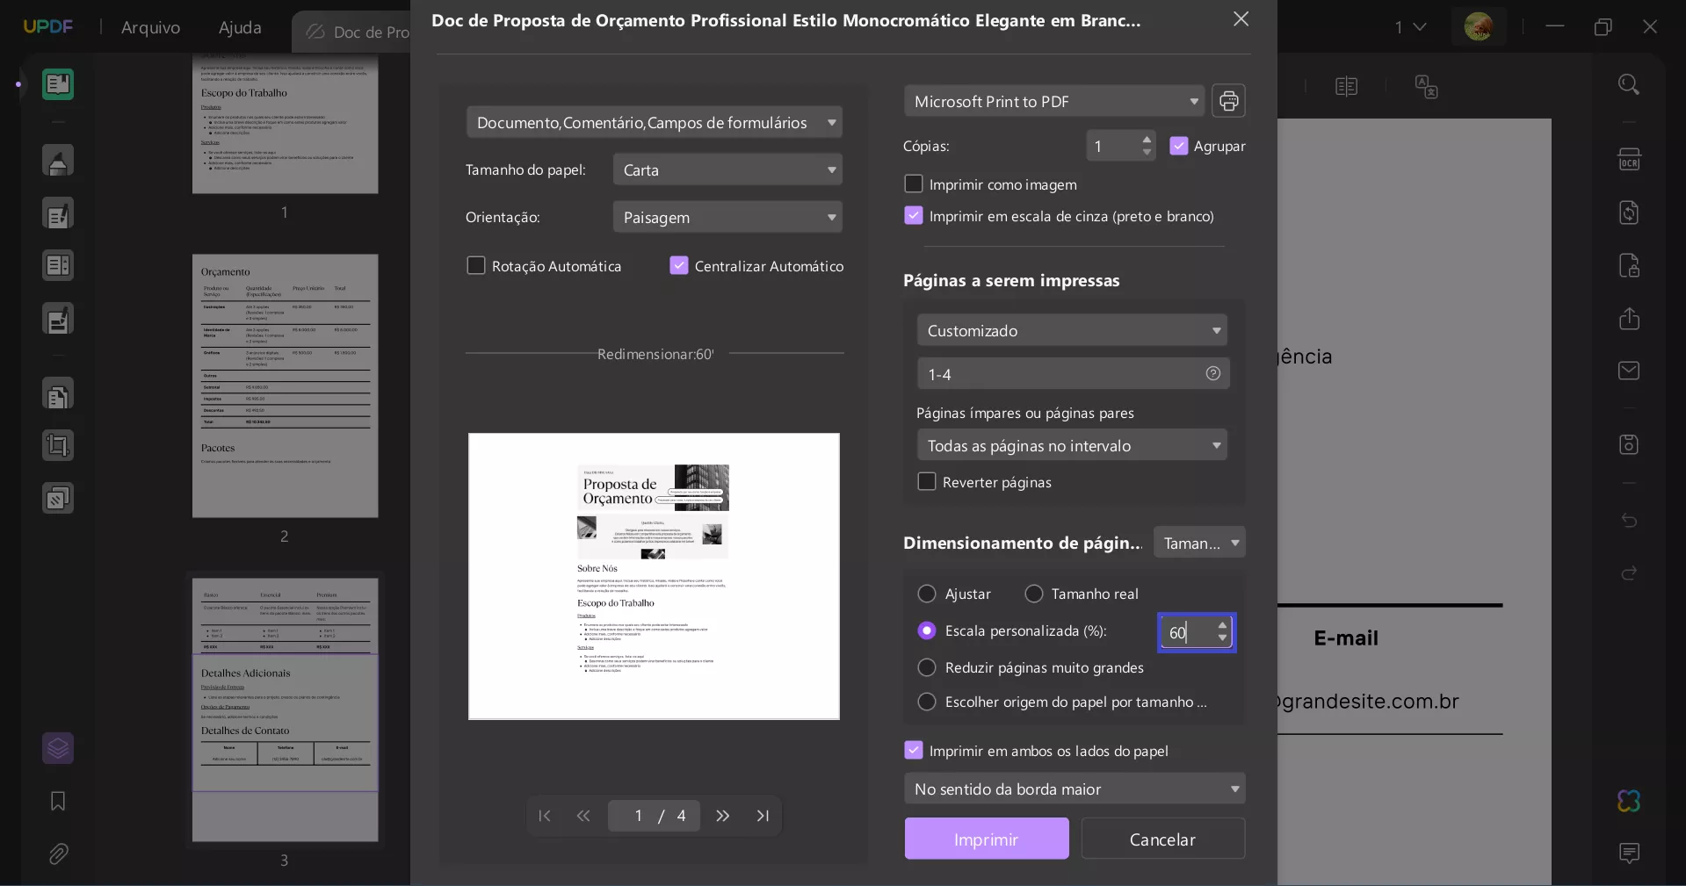Open the Arquivo menu
The height and width of the screenshot is (886, 1686).
pyautogui.click(x=149, y=27)
